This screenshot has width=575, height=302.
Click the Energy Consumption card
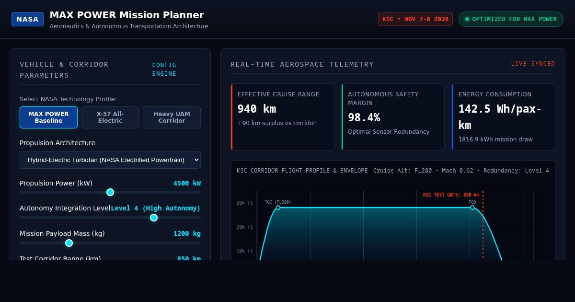[503, 117]
